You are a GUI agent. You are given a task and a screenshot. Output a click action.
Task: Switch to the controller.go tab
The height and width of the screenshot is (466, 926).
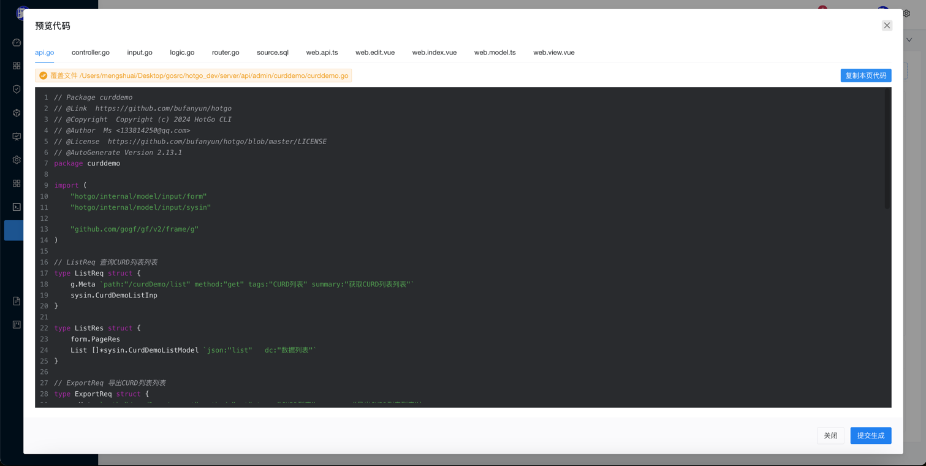pos(91,53)
